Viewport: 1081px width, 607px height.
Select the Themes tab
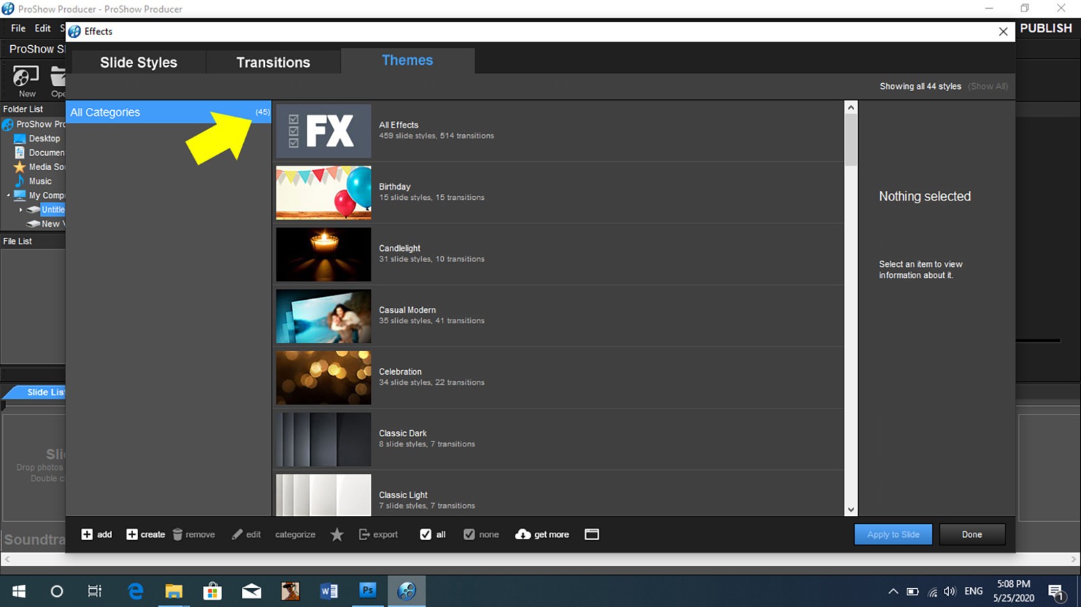(x=407, y=60)
